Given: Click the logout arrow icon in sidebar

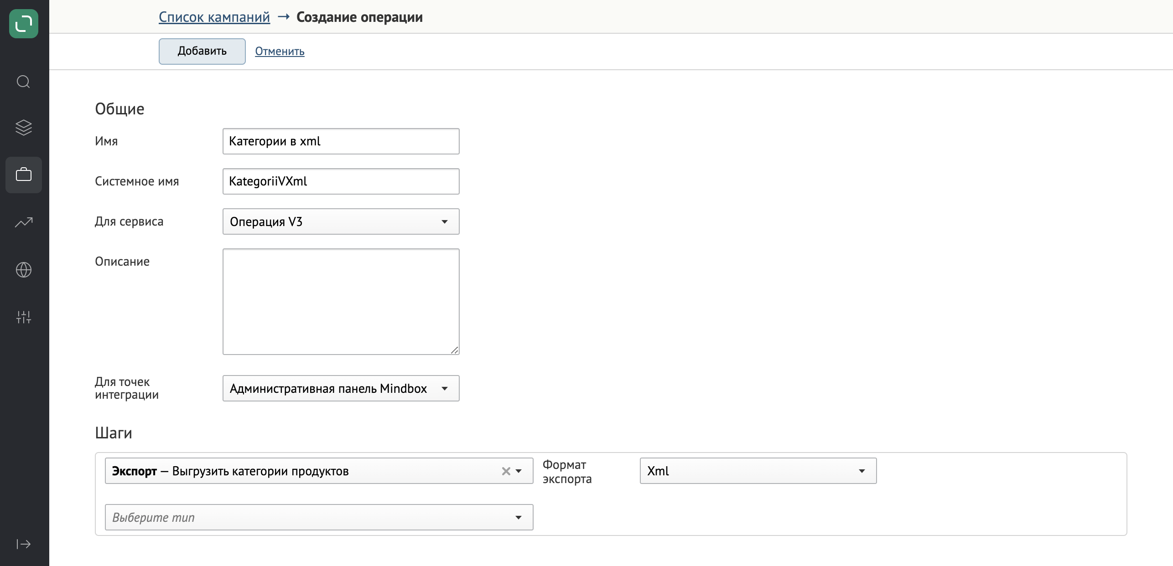Looking at the screenshot, I should tap(24, 544).
